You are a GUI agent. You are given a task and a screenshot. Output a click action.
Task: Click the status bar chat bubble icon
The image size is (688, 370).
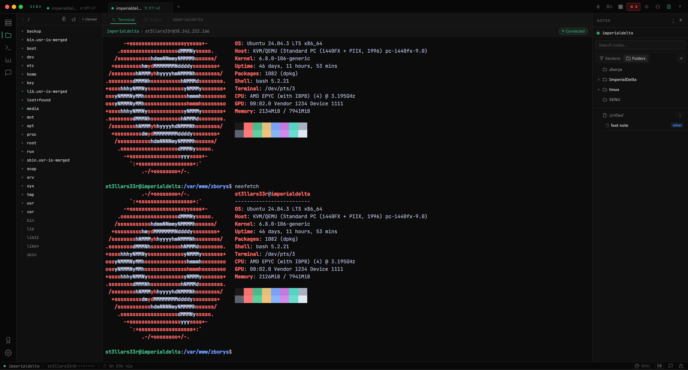click(670, 366)
